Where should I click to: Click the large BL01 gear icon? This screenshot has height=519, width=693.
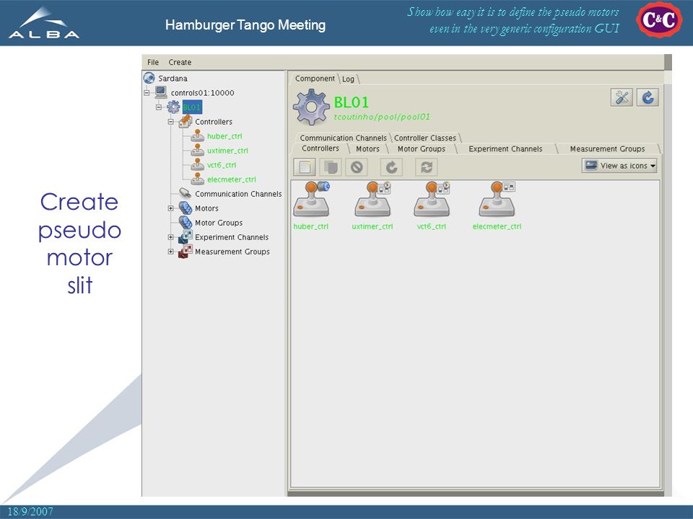(x=311, y=107)
